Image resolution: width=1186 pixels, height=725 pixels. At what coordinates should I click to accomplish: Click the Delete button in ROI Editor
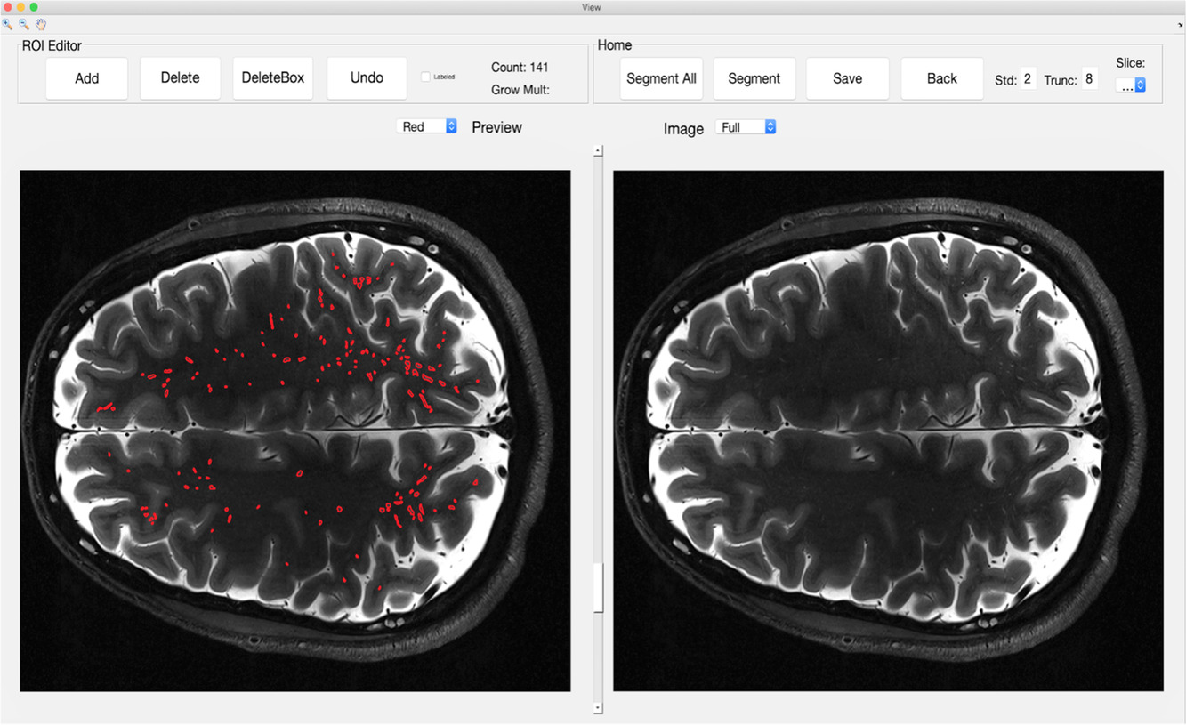[181, 78]
